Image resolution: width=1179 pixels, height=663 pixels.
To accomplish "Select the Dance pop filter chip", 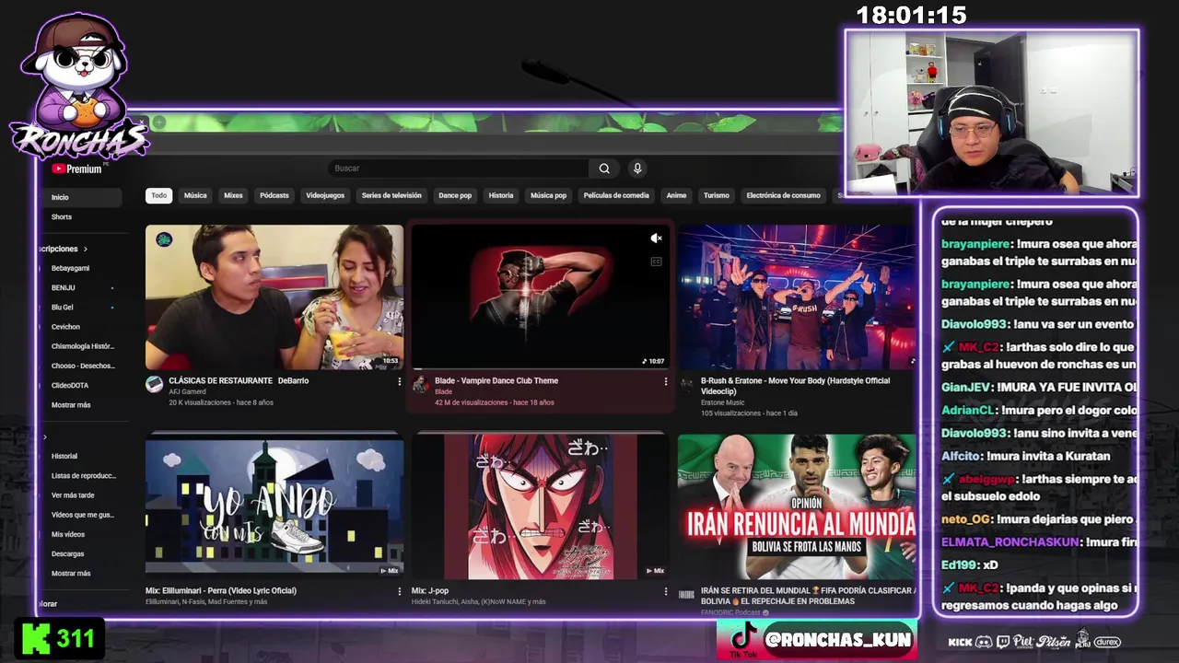I will coord(455,195).
